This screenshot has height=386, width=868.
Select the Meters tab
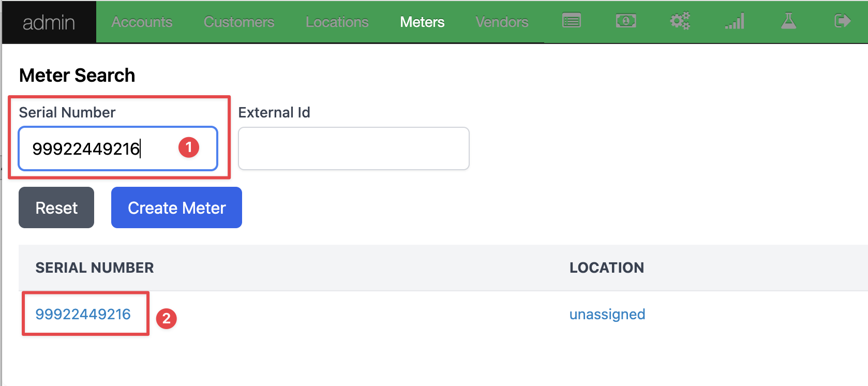[422, 22]
